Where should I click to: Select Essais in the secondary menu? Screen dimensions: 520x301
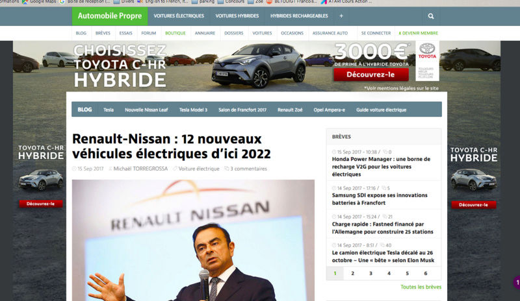(x=125, y=33)
